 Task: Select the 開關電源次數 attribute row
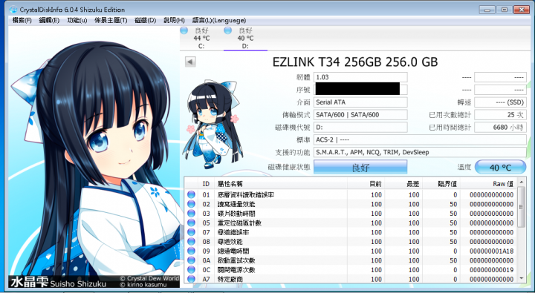click(x=351, y=270)
